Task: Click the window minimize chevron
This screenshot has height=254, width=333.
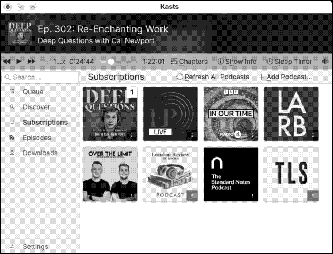Action: [x=21, y=7]
